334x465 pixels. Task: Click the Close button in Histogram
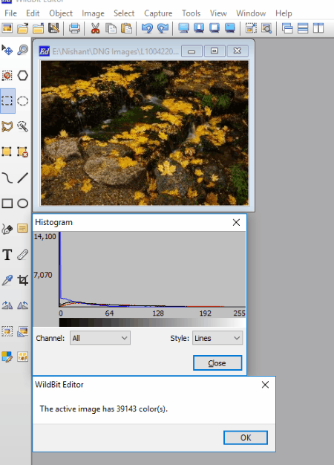(x=217, y=363)
